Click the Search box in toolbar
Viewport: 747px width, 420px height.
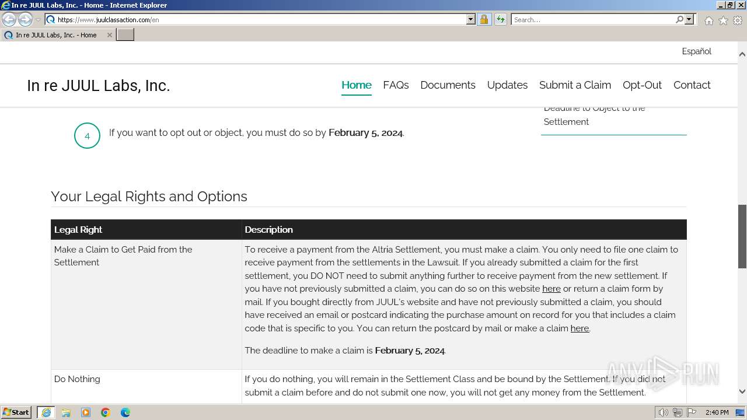coord(593,19)
